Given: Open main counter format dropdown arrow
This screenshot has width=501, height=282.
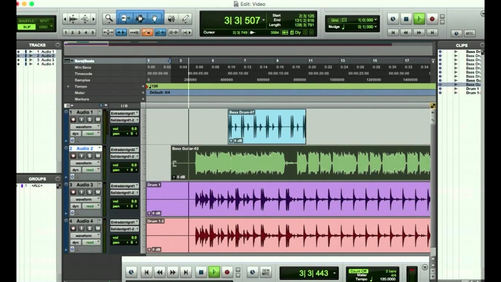Looking at the screenshot, I should (x=263, y=20).
